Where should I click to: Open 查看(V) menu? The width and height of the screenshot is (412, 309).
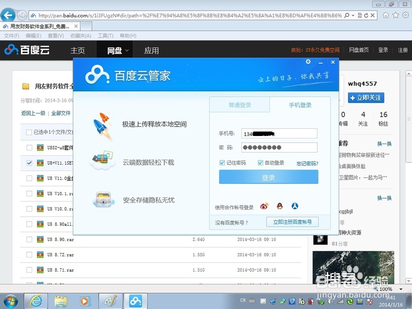coord(56,36)
